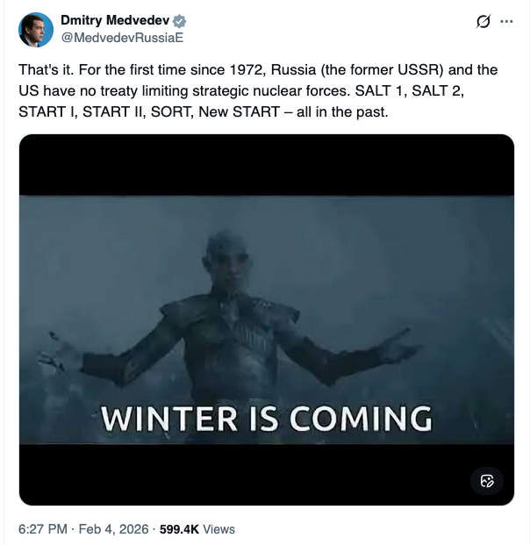Click the 6:27 PM timestamp
Image resolution: width=530 pixels, height=545 pixels.
43,529
